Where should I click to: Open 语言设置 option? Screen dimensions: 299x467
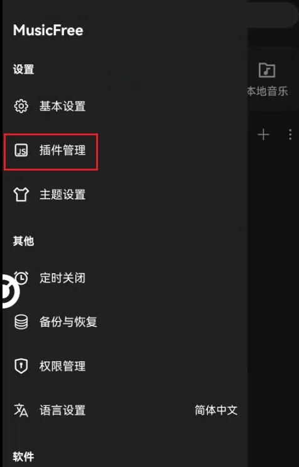(x=125, y=410)
